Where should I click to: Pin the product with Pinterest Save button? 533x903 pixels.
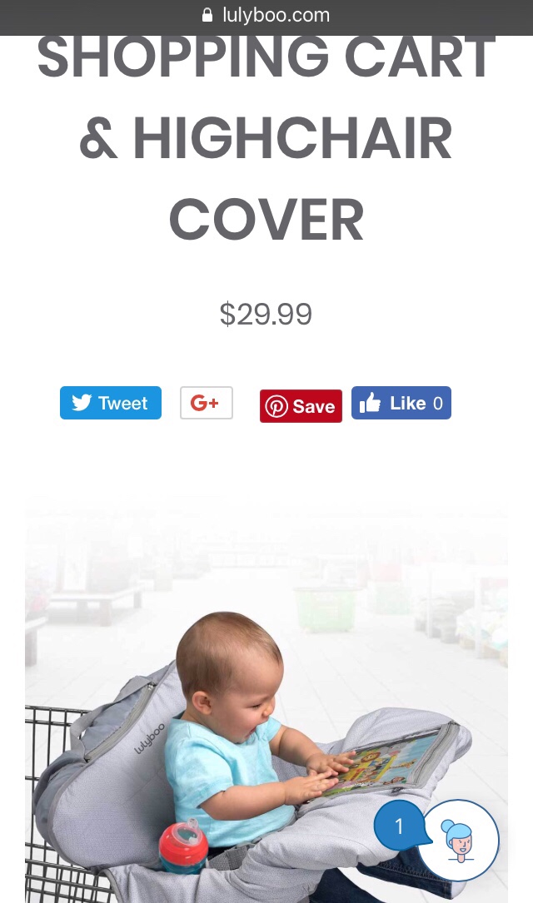click(301, 406)
